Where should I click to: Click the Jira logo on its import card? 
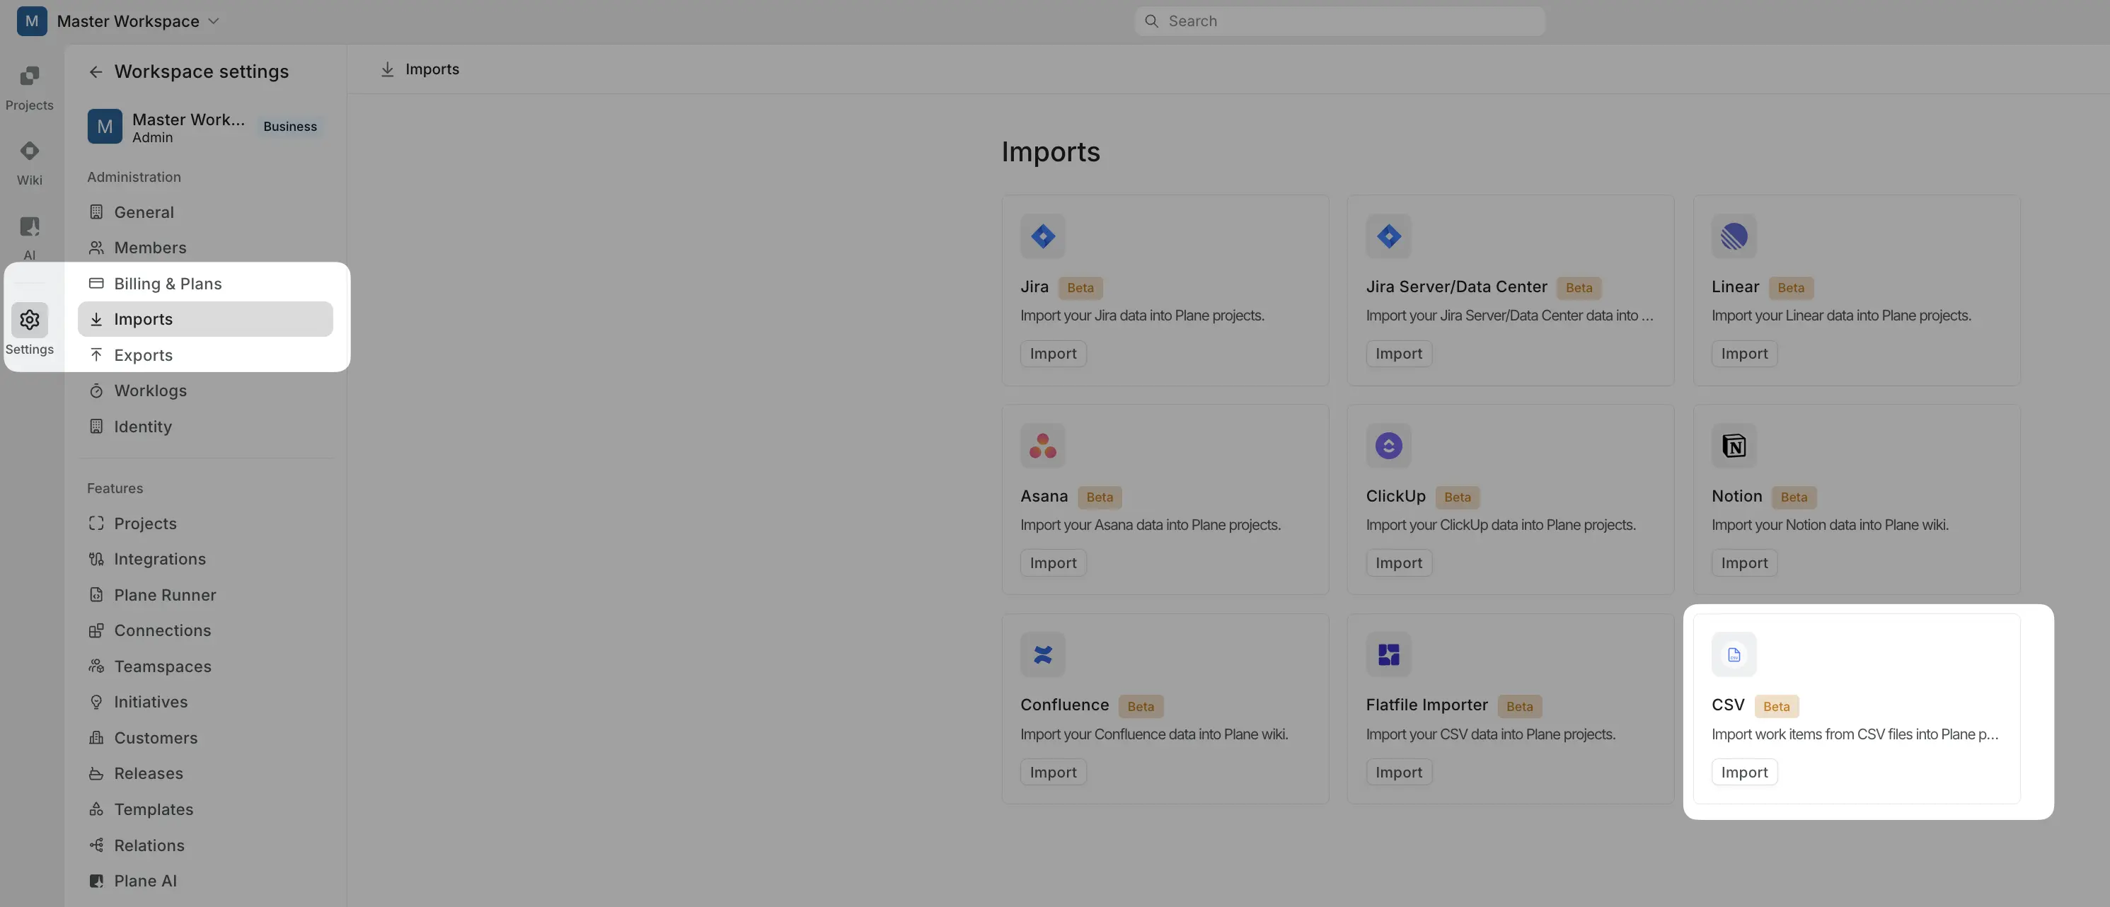tap(1042, 237)
